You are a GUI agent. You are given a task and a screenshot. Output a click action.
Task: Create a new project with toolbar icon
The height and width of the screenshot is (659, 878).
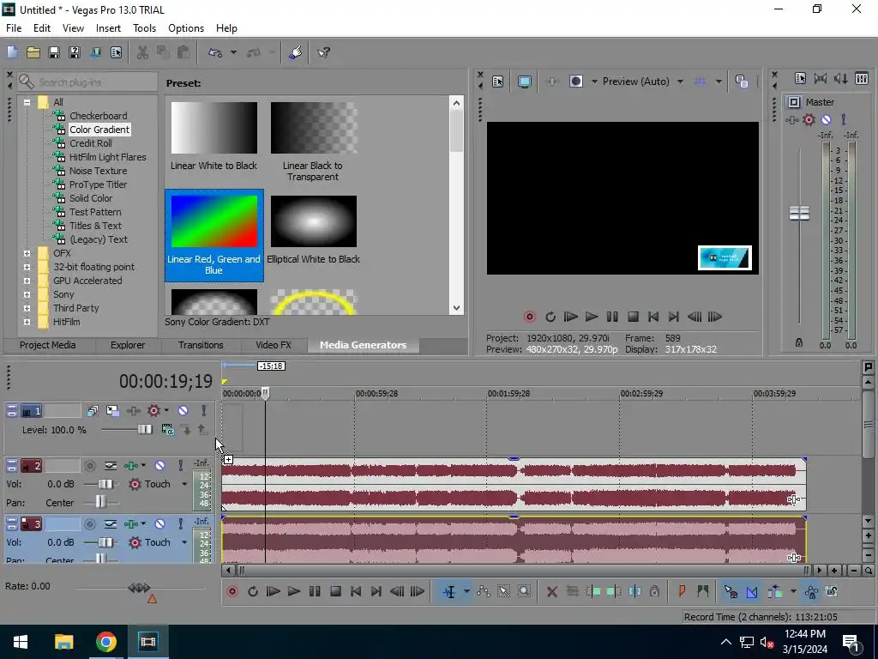click(x=12, y=52)
